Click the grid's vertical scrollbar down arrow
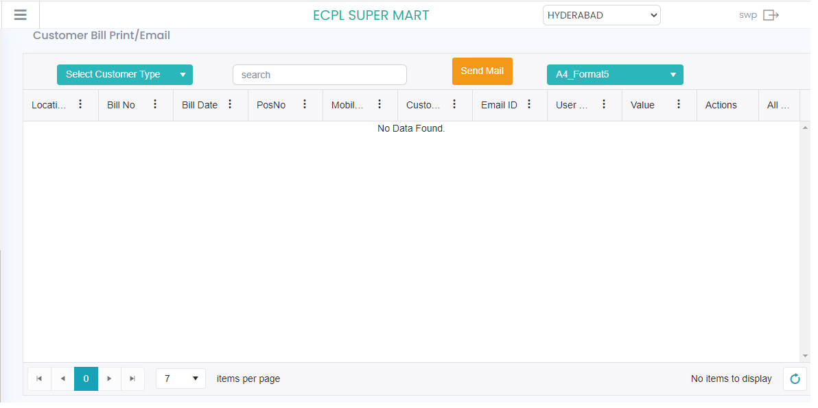Screen dimensions: 818x408 [x=805, y=356]
